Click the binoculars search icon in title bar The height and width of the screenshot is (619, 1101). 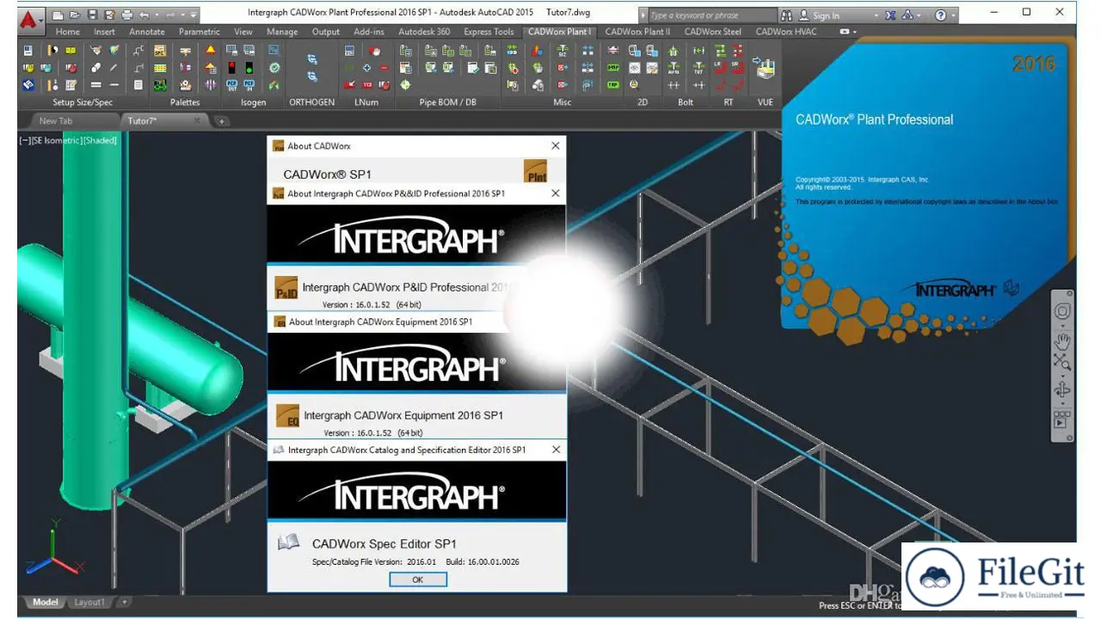(x=787, y=15)
